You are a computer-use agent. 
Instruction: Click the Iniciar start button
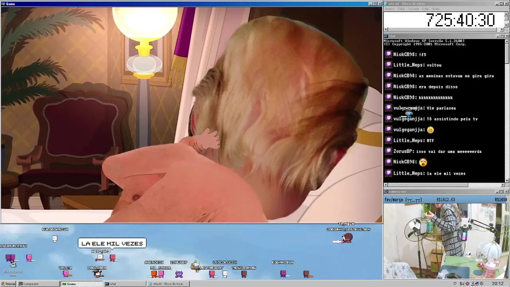8,284
